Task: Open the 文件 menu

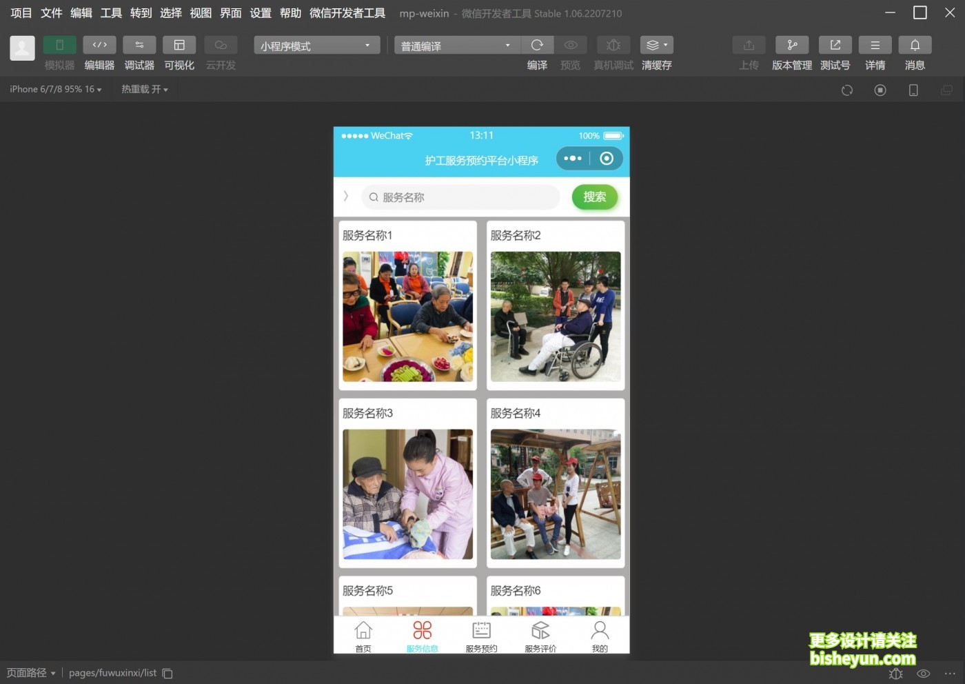Action: pos(52,13)
